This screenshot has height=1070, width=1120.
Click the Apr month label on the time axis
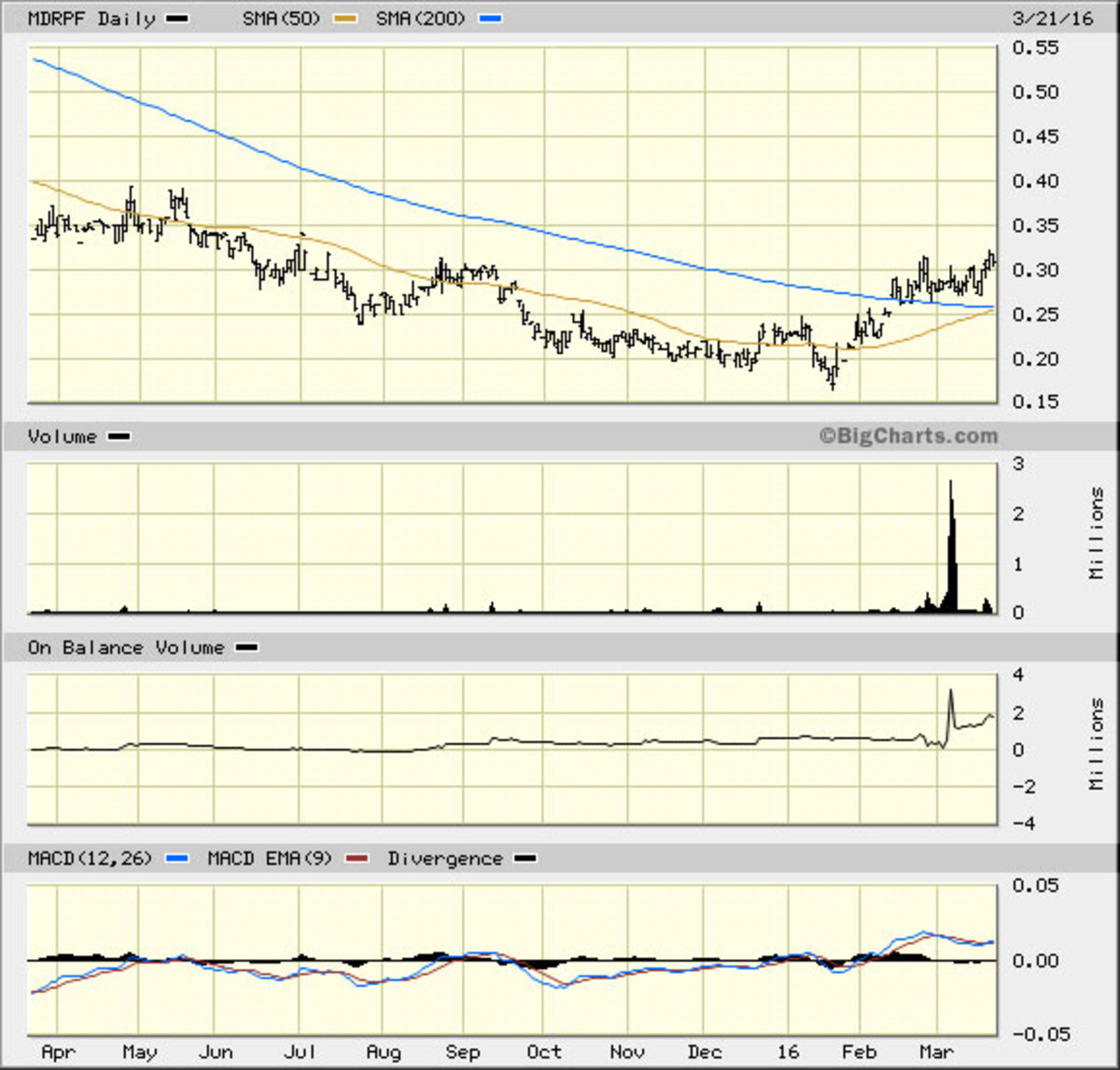(x=58, y=1052)
